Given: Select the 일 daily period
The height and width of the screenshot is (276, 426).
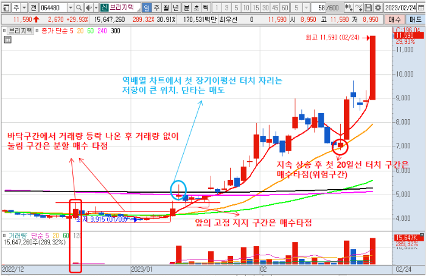Looking at the screenshot, I should click(147, 7).
